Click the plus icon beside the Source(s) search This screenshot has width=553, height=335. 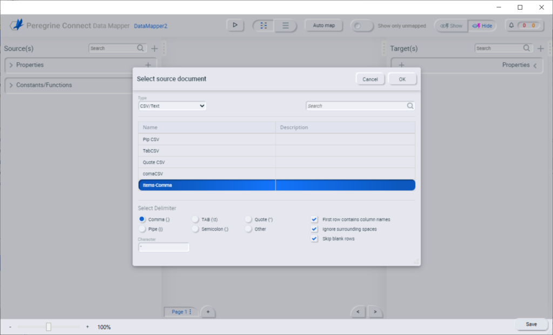tap(154, 48)
